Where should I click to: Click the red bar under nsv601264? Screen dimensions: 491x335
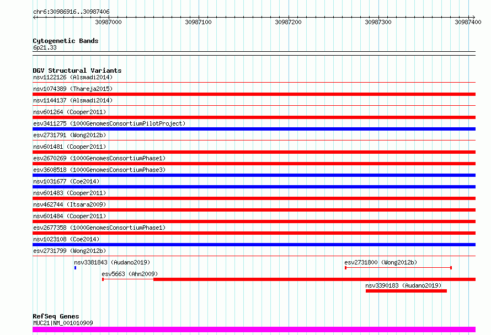coord(254,117)
